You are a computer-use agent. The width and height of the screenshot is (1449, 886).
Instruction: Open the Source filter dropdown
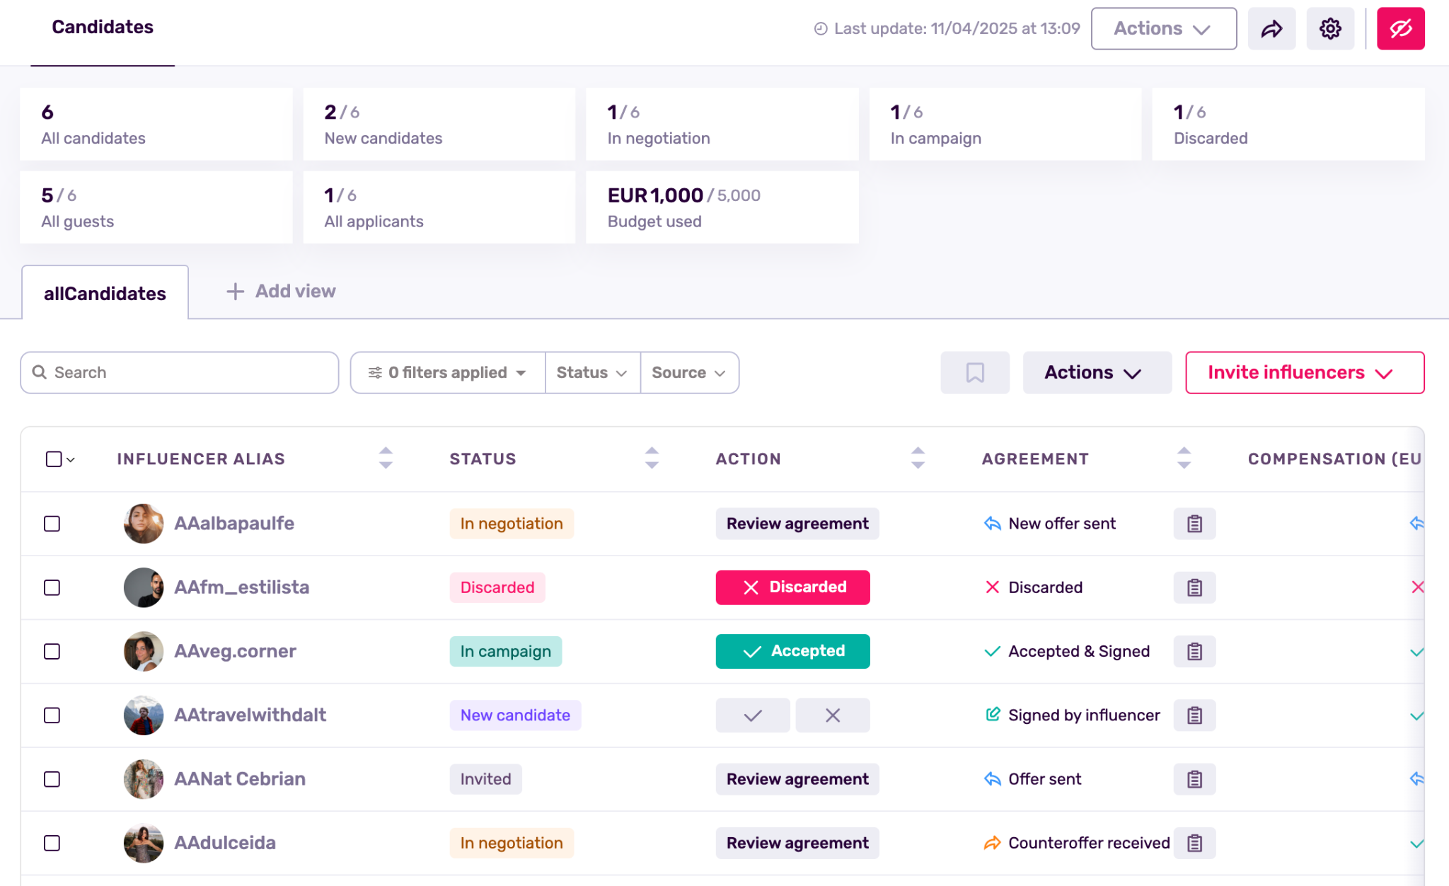pyautogui.click(x=688, y=373)
